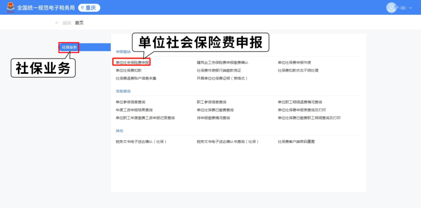Open 单位社保费扣款
The image size is (421, 208).
(129, 70)
